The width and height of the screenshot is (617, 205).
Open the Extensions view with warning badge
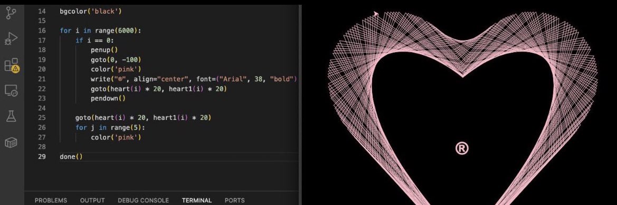point(12,65)
